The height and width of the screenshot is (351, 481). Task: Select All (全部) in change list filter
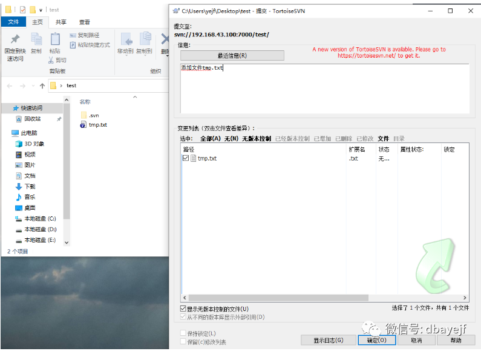[210, 139]
